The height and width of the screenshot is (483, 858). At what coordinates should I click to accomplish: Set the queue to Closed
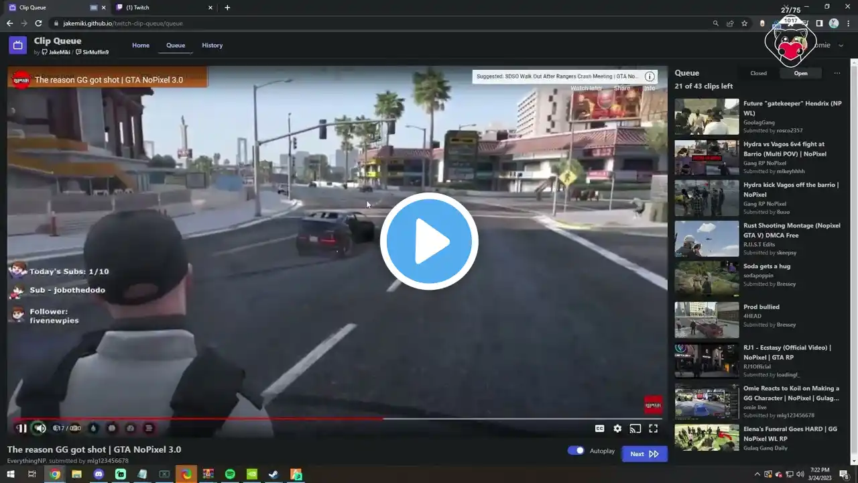click(759, 73)
